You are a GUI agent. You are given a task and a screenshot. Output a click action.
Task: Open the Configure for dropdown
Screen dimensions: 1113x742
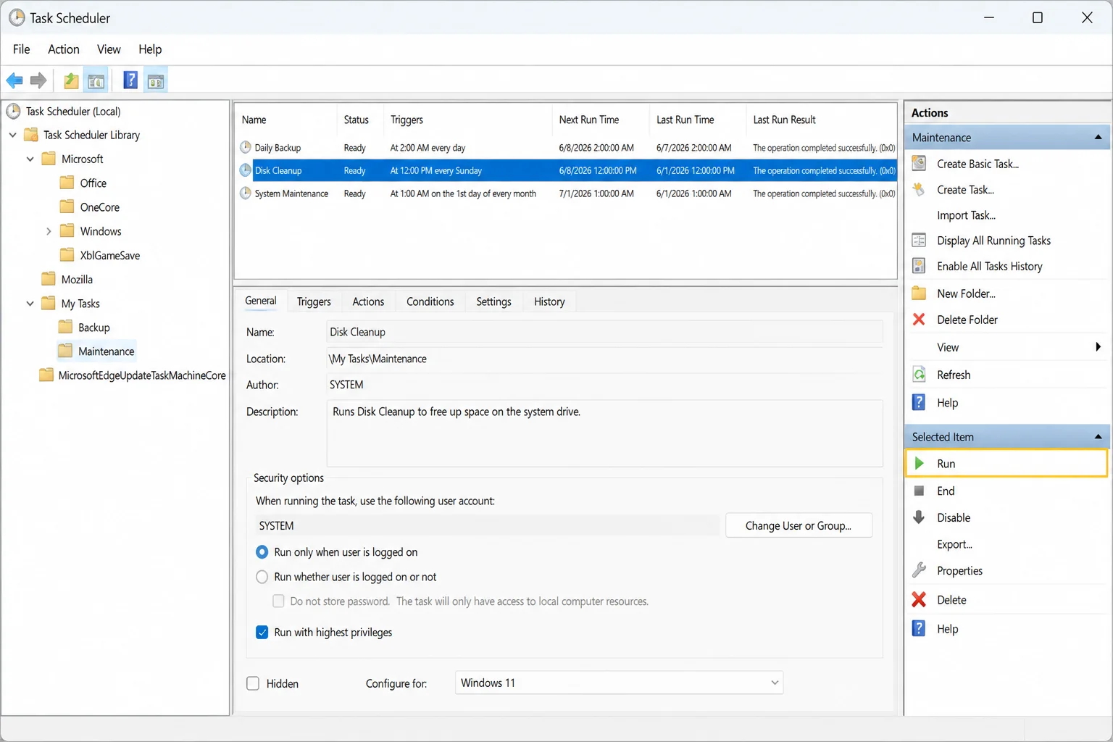(x=619, y=683)
